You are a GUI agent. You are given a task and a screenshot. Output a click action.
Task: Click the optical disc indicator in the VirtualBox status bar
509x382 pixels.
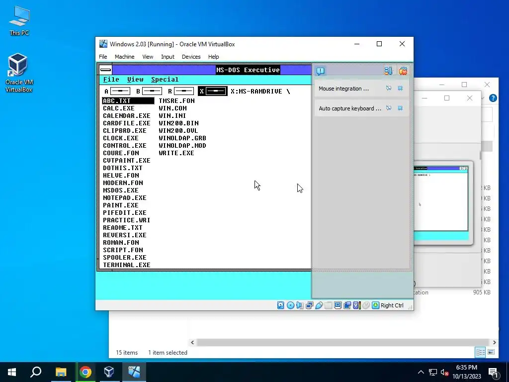290,305
